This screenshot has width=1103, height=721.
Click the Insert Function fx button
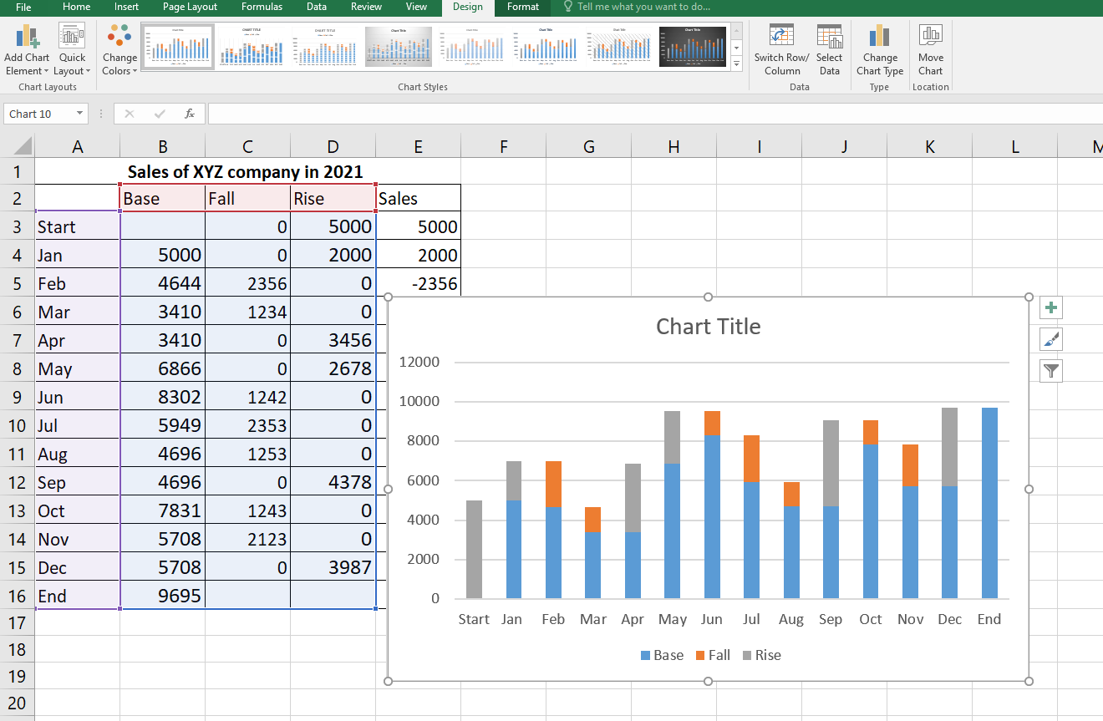[190, 114]
